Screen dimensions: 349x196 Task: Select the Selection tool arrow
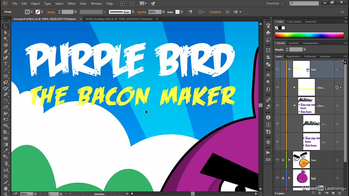pos(6,26)
